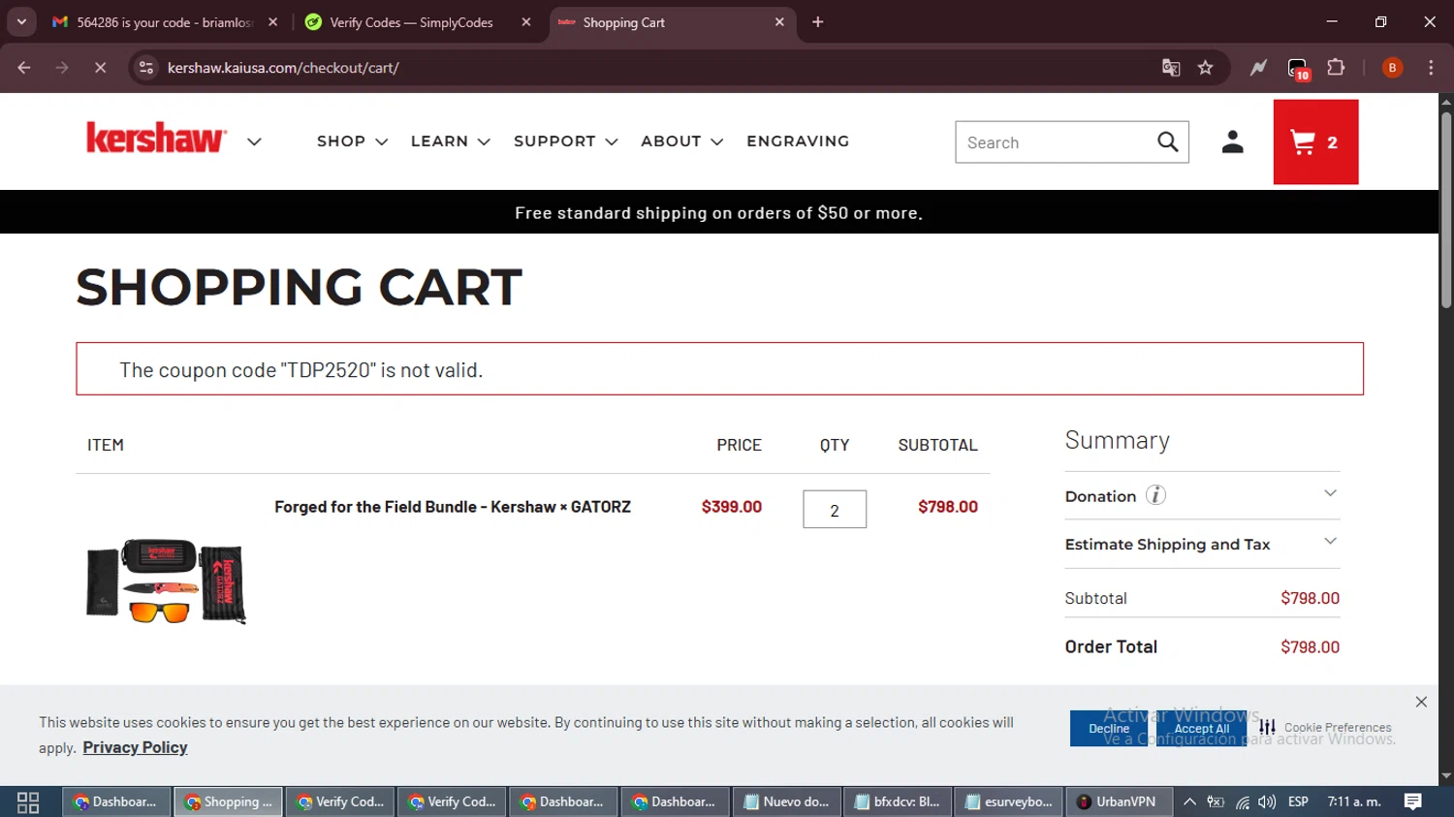Viewport: 1454px width, 817px height.
Task: Switch to the UrbanVPN taskbar item
Action: point(1119,802)
